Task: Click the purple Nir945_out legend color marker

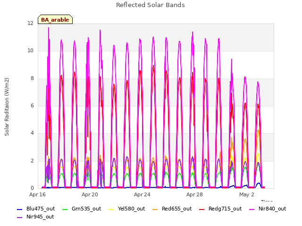Action: pos(20,218)
